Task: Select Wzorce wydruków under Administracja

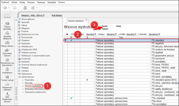Action: click(33, 86)
